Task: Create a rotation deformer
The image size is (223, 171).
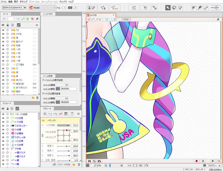Action: point(145,8)
